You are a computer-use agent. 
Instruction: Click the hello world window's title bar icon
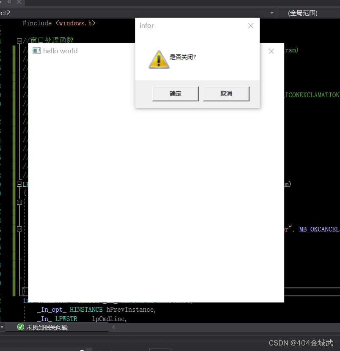click(x=37, y=51)
